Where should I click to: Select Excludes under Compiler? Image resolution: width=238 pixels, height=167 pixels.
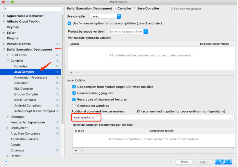coord(21,66)
